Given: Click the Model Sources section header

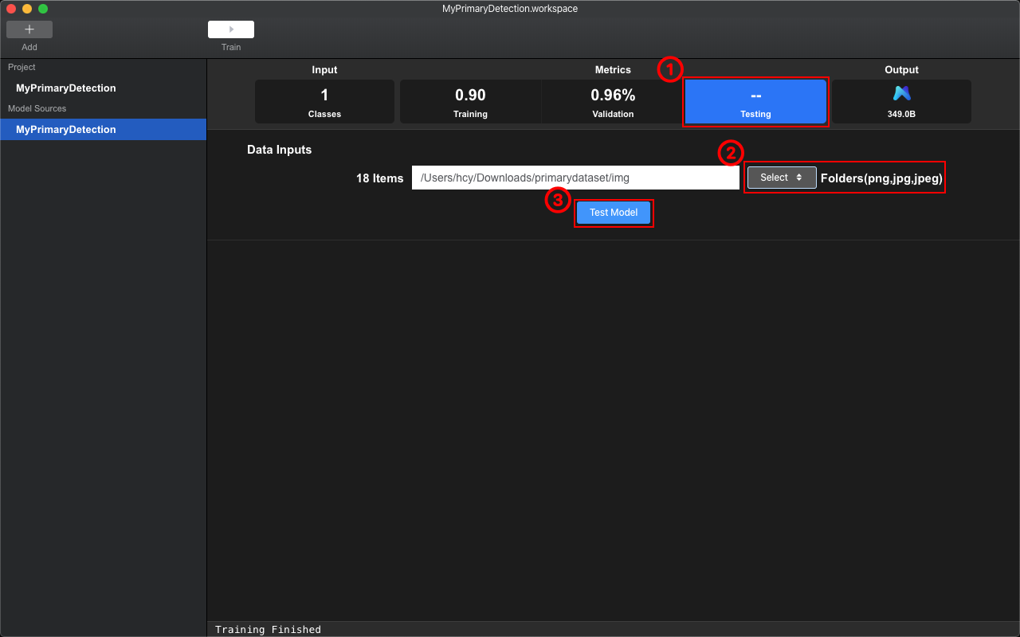Looking at the screenshot, I should pos(37,108).
